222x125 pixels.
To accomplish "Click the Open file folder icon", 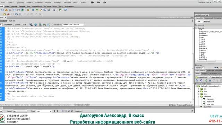I will 5,14.
